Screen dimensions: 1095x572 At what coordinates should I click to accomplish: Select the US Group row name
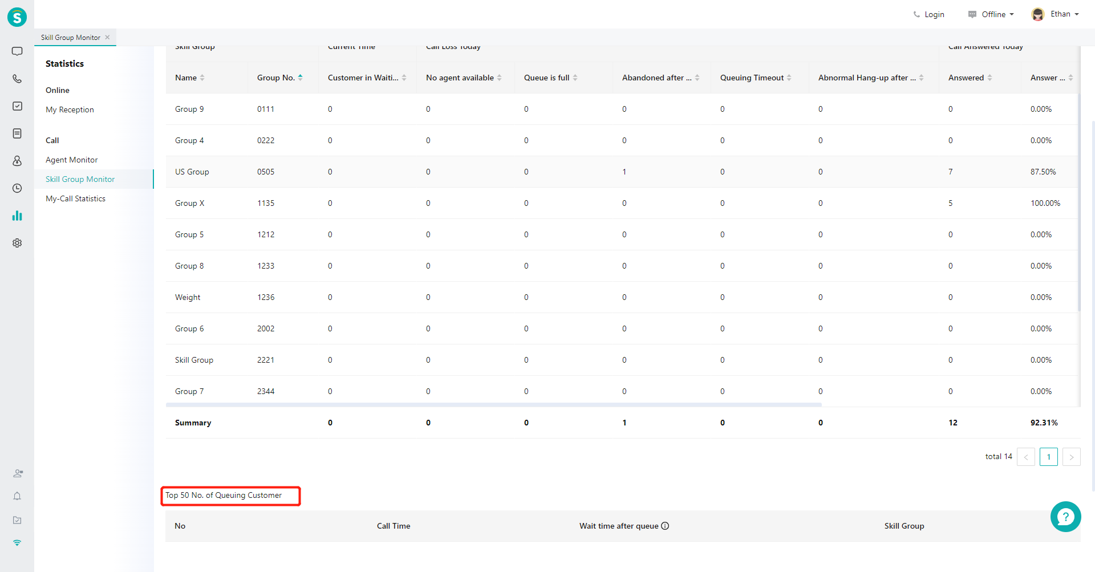click(192, 172)
